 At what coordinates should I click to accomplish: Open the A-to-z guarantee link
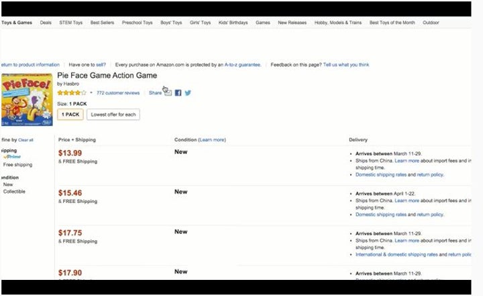pos(242,65)
